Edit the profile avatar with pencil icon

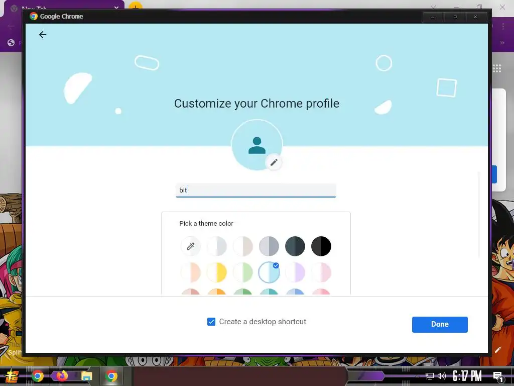coord(274,162)
